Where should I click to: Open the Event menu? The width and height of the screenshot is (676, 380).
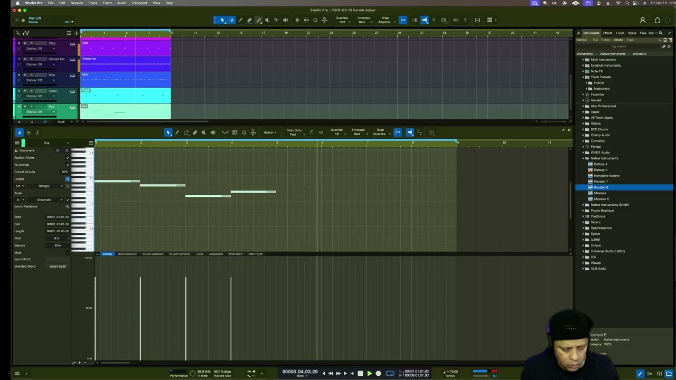[x=107, y=3]
